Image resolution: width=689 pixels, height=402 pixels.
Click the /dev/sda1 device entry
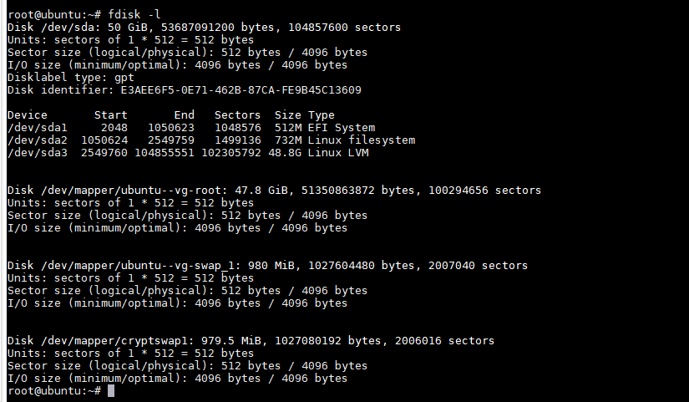pos(38,128)
